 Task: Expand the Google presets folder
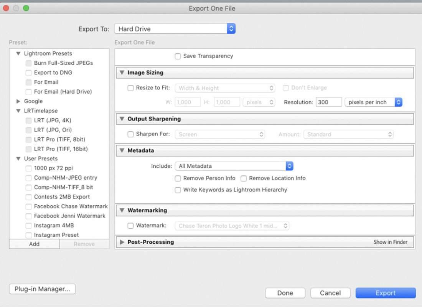point(18,101)
